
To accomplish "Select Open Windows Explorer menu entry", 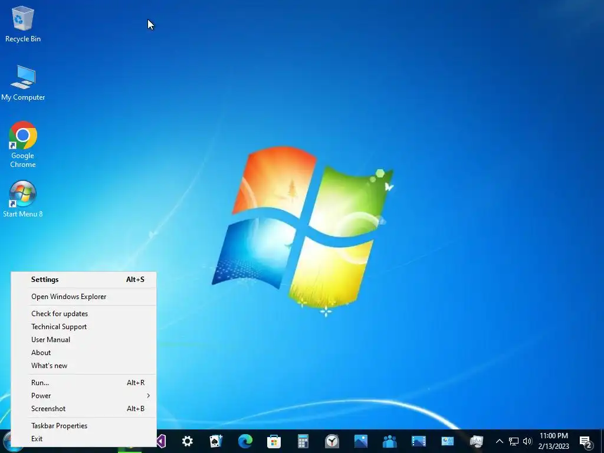I will tap(84, 297).
